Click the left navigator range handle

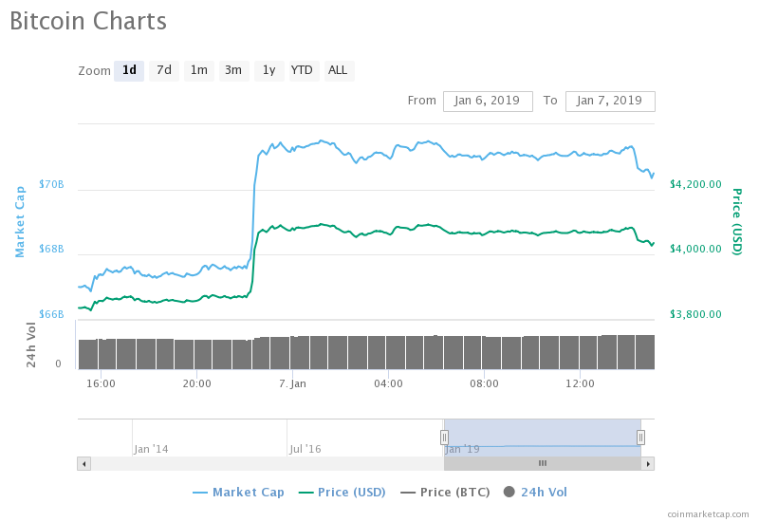point(444,437)
